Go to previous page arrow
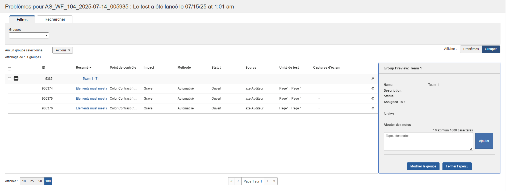 coord(238,181)
